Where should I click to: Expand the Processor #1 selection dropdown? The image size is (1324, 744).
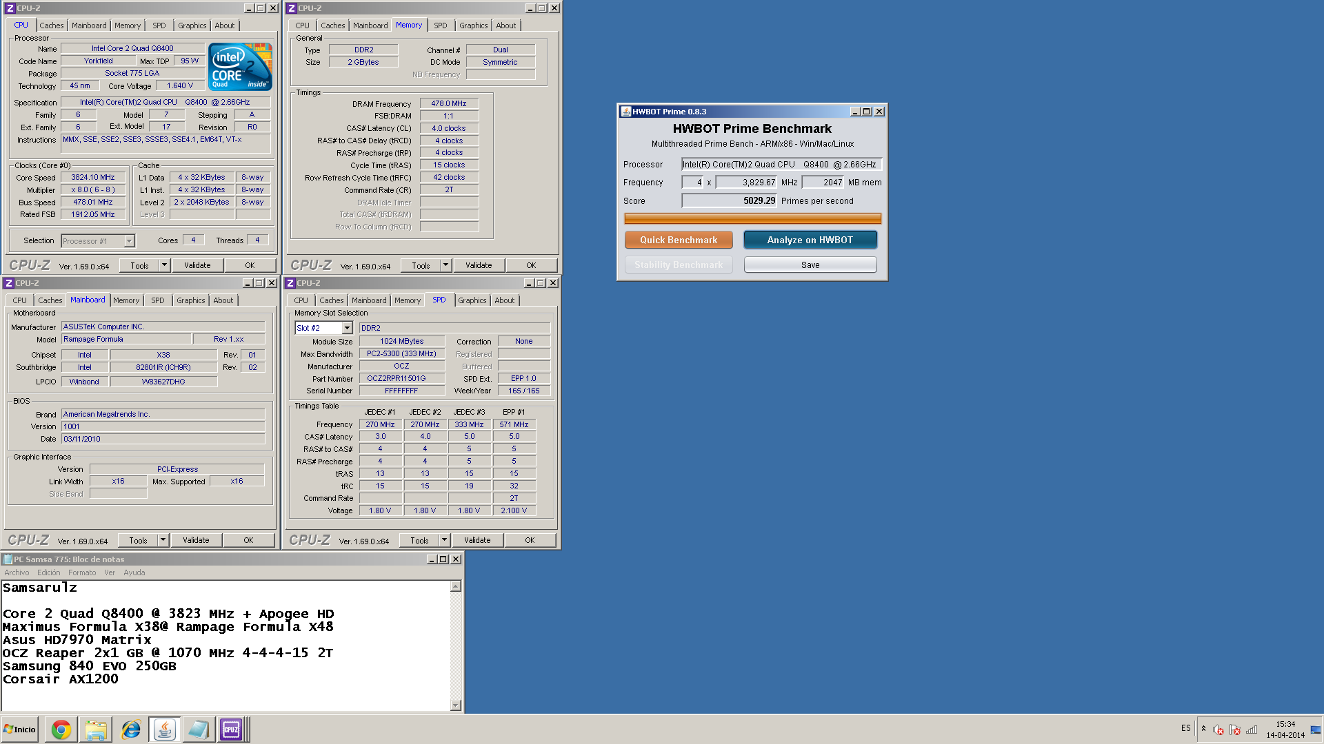(129, 241)
